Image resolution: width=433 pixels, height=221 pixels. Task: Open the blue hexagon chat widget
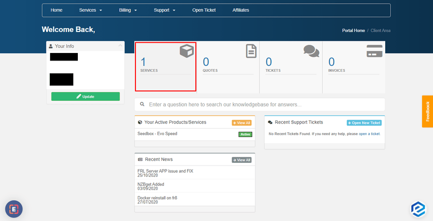418,209
